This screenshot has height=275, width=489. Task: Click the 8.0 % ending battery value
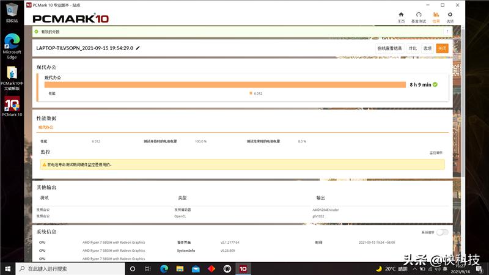coord(302,141)
